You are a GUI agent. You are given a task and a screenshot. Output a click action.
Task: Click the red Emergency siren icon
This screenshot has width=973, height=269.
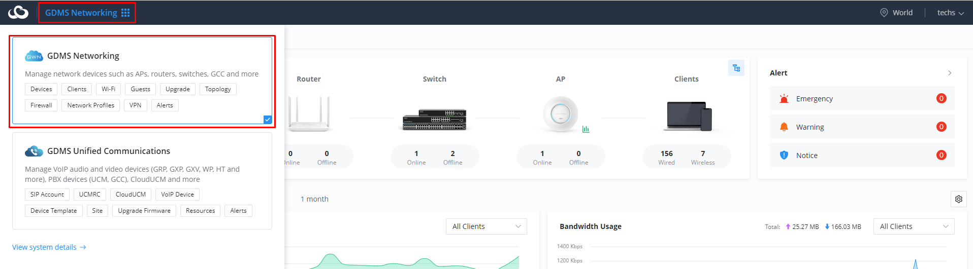[784, 98]
